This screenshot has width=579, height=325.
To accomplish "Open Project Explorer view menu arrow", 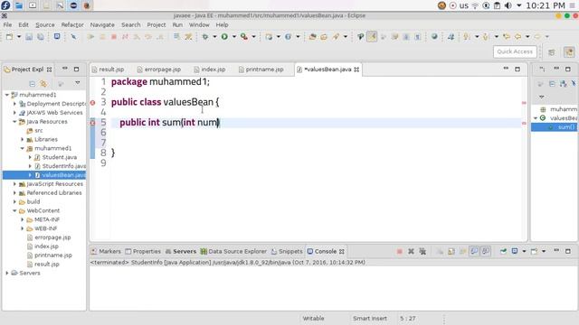I will pyautogui.click(x=78, y=83).
